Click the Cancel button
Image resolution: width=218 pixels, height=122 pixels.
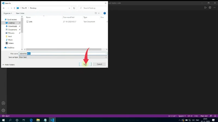click(x=99, y=64)
